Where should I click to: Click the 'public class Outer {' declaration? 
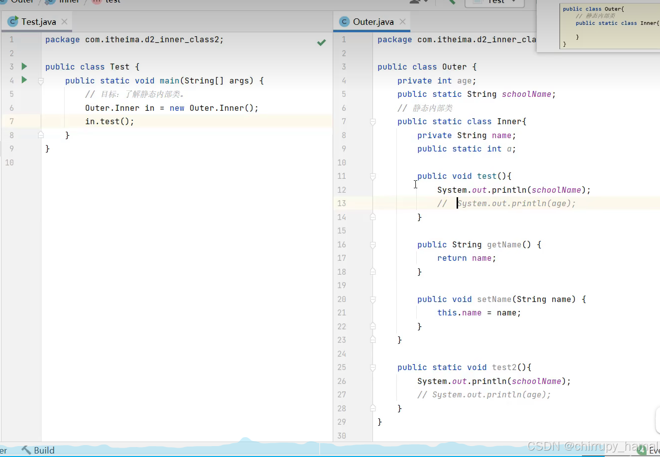tap(427, 67)
